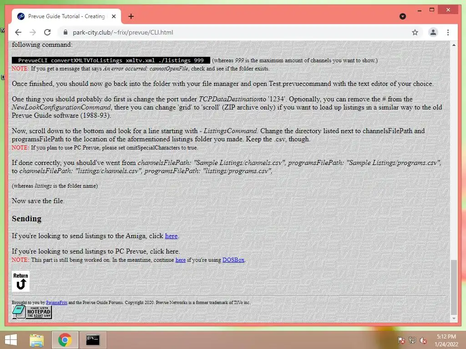Image resolution: width=466 pixels, height=349 pixels.
Task: Reload the current page
Action: tap(47, 32)
